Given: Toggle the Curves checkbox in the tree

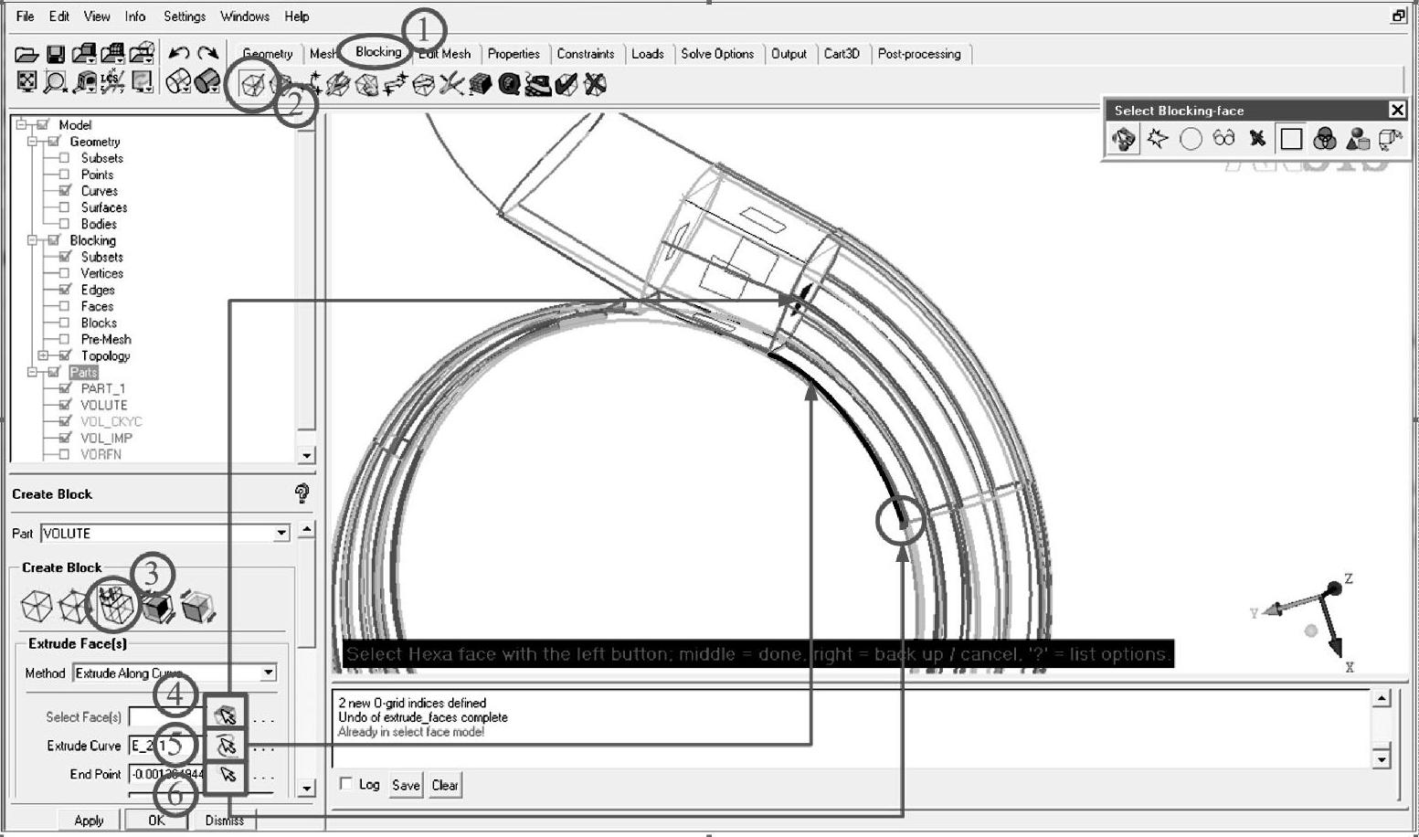Looking at the screenshot, I should 65,191.
